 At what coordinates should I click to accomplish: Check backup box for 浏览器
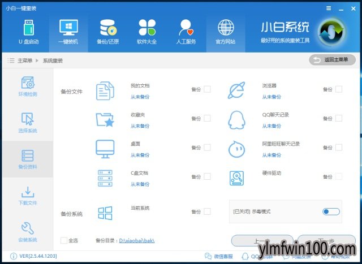point(339,89)
